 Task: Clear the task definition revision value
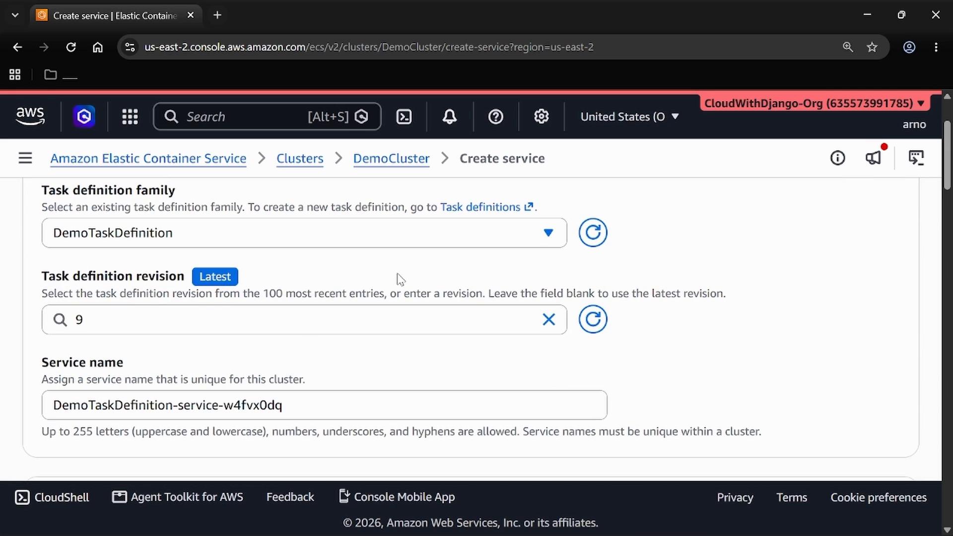[548, 320]
